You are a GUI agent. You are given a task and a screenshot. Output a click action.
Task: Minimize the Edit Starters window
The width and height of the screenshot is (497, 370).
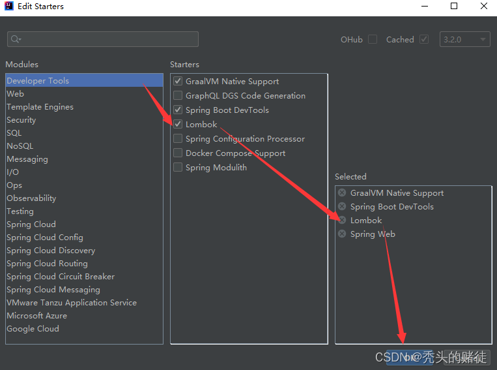click(425, 6)
